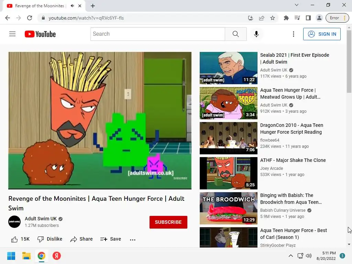Viewport: 352px width, 264px height.
Task: Select the Revenge of the Mooninites tab
Action: [x=40, y=6]
